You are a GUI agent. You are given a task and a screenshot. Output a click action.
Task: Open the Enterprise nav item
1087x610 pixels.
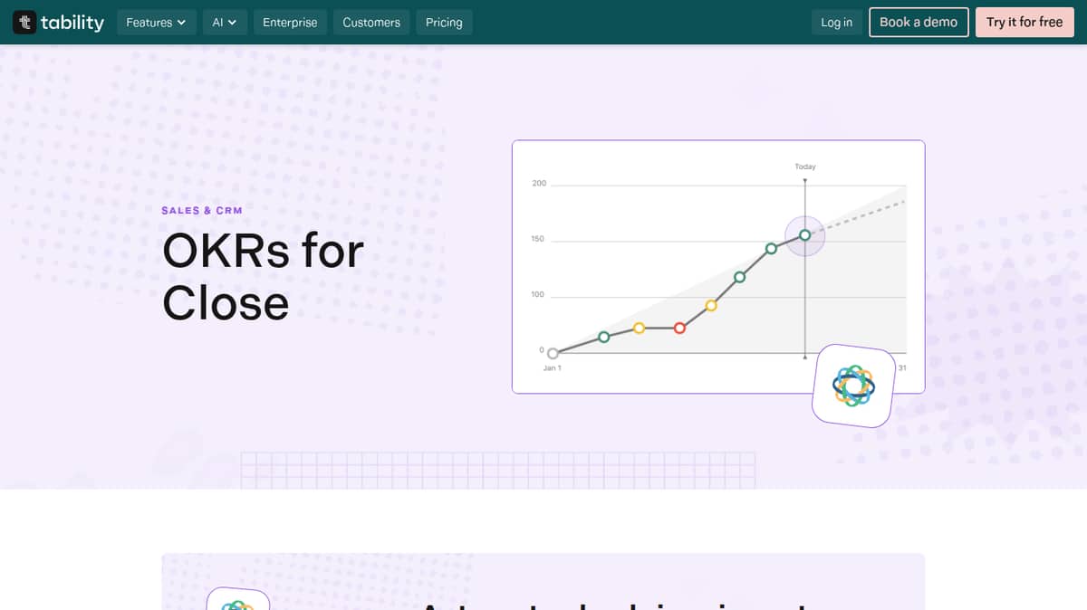[x=290, y=23]
